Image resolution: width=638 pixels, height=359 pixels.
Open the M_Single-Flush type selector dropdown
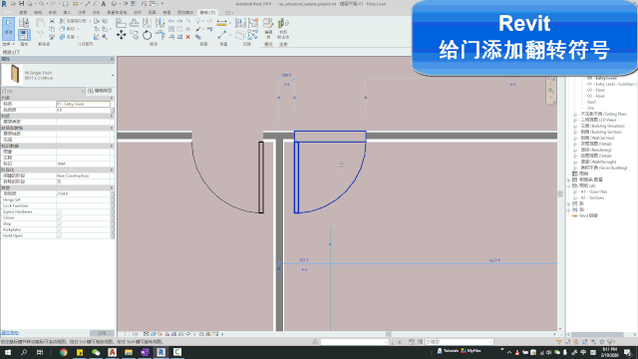(x=113, y=76)
